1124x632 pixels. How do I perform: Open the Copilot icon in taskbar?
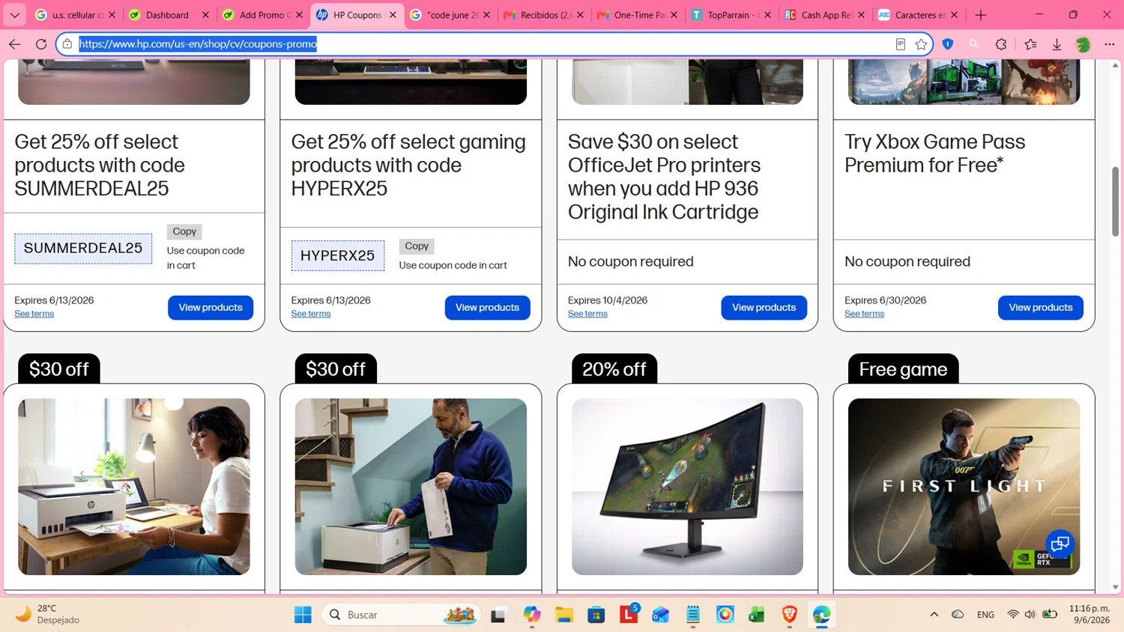coord(532,615)
